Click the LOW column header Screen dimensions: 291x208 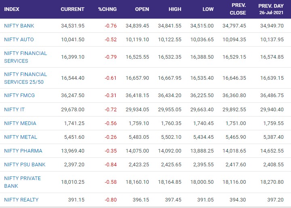(208, 9)
